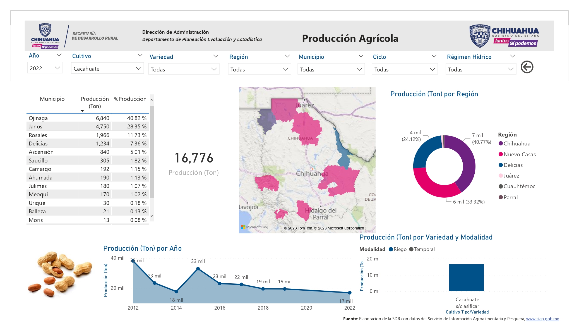579x335 pixels.
Task: Expand the Ciclo slicer header chevron
Action: pyautogui.click(x=434, y=56)
